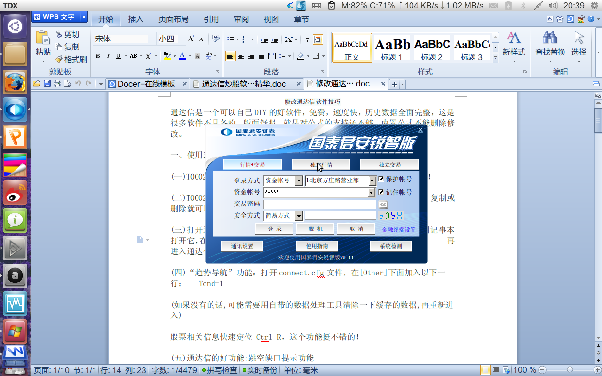Switch to page layout view in status bar
602x376 pixels.
484,370
